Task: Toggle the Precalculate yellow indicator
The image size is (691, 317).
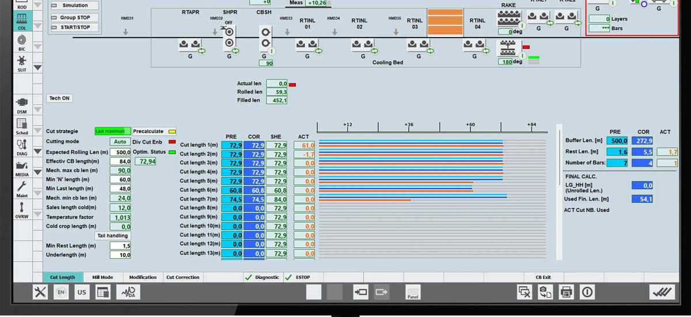Action: point(172,131)
